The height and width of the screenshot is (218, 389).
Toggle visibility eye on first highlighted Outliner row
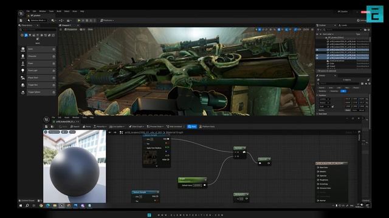tap(317, 50)
